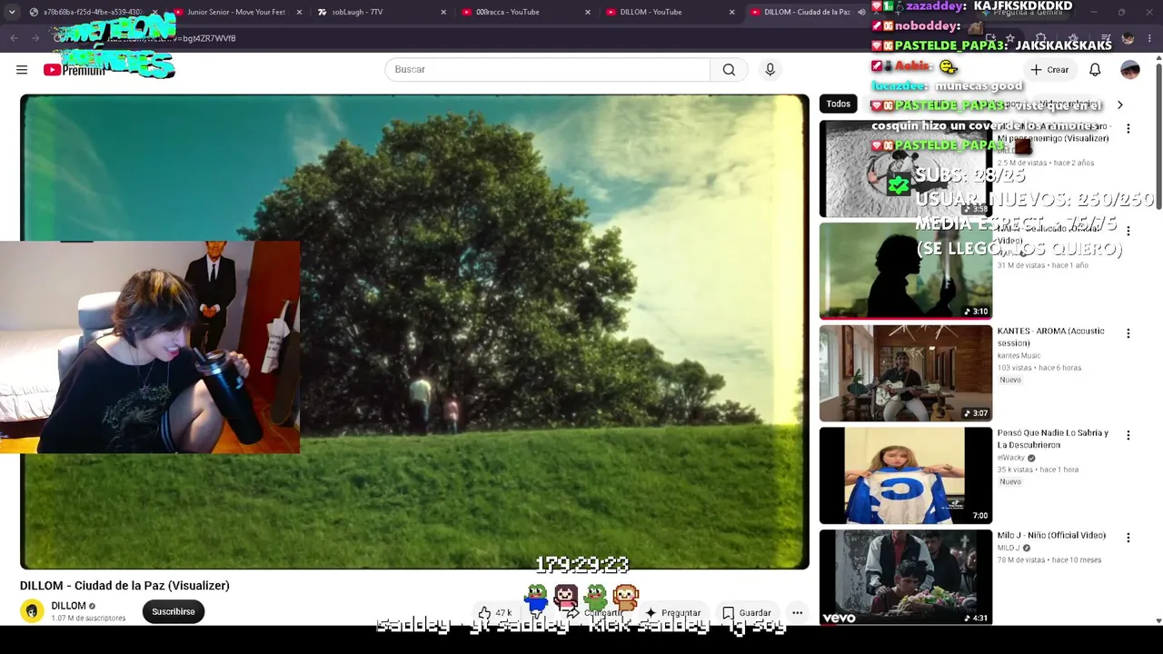Open options for KANTES AROMA video
The height and width of the screenshot is (654, 1163).
click(x=1128, y=333)
